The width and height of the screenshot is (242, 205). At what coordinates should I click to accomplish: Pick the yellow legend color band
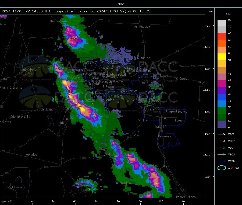tap(222, 57)
